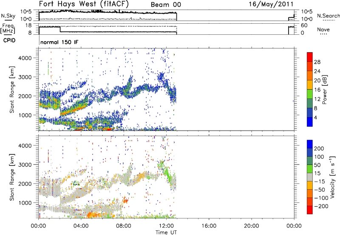
Task: Click the 'normal 150 IF' text
Action: pyautogui.click(x=59, y=42)
